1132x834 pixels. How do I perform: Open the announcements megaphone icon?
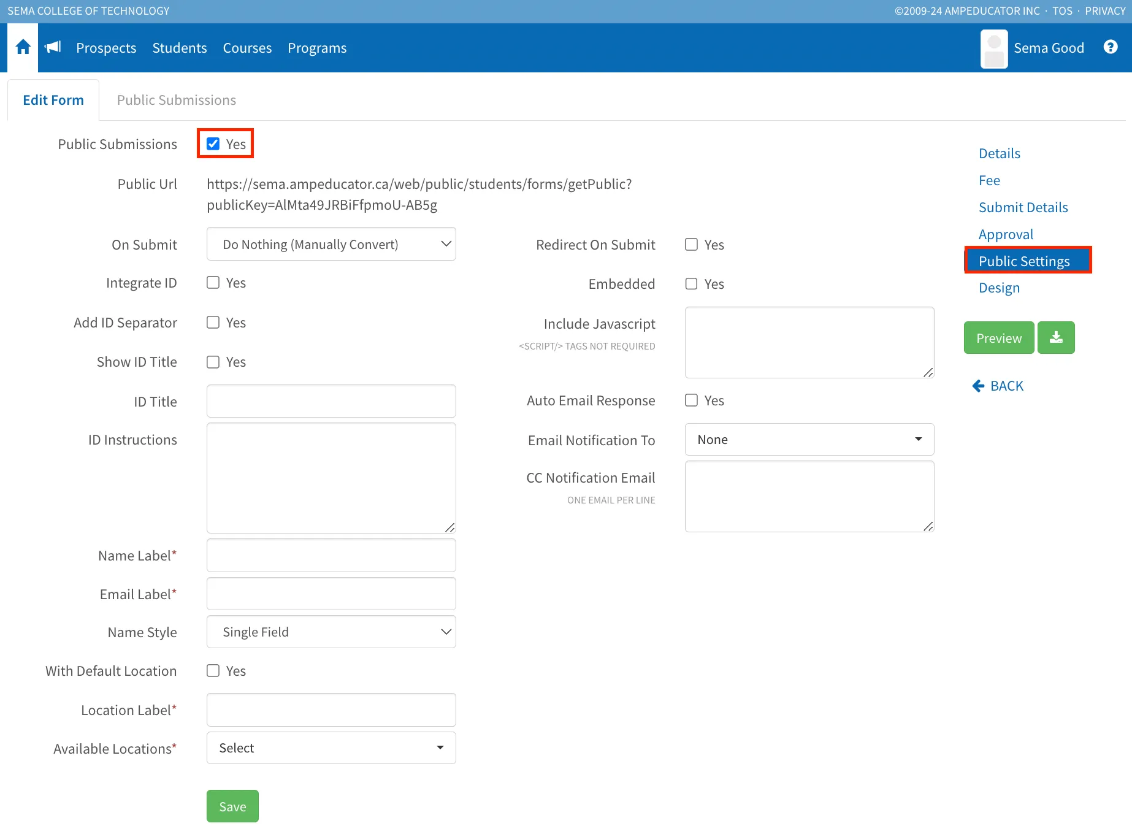click(53, 47)
